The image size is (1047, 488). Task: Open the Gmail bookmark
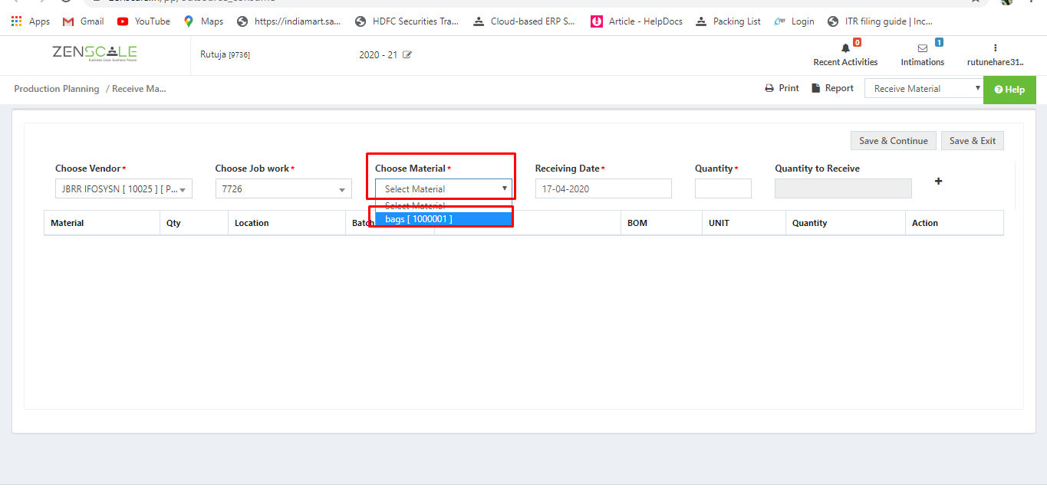(x=84, y=21)
